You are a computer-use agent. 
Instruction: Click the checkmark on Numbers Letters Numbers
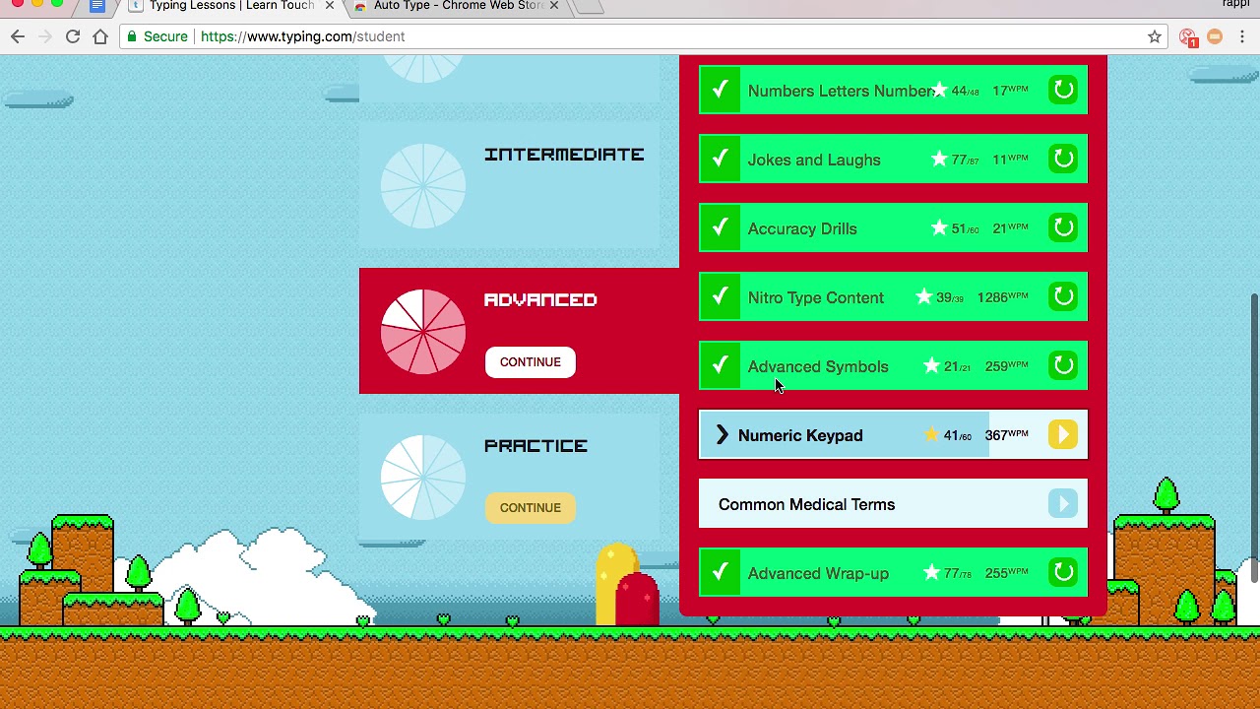pos(720,90)
